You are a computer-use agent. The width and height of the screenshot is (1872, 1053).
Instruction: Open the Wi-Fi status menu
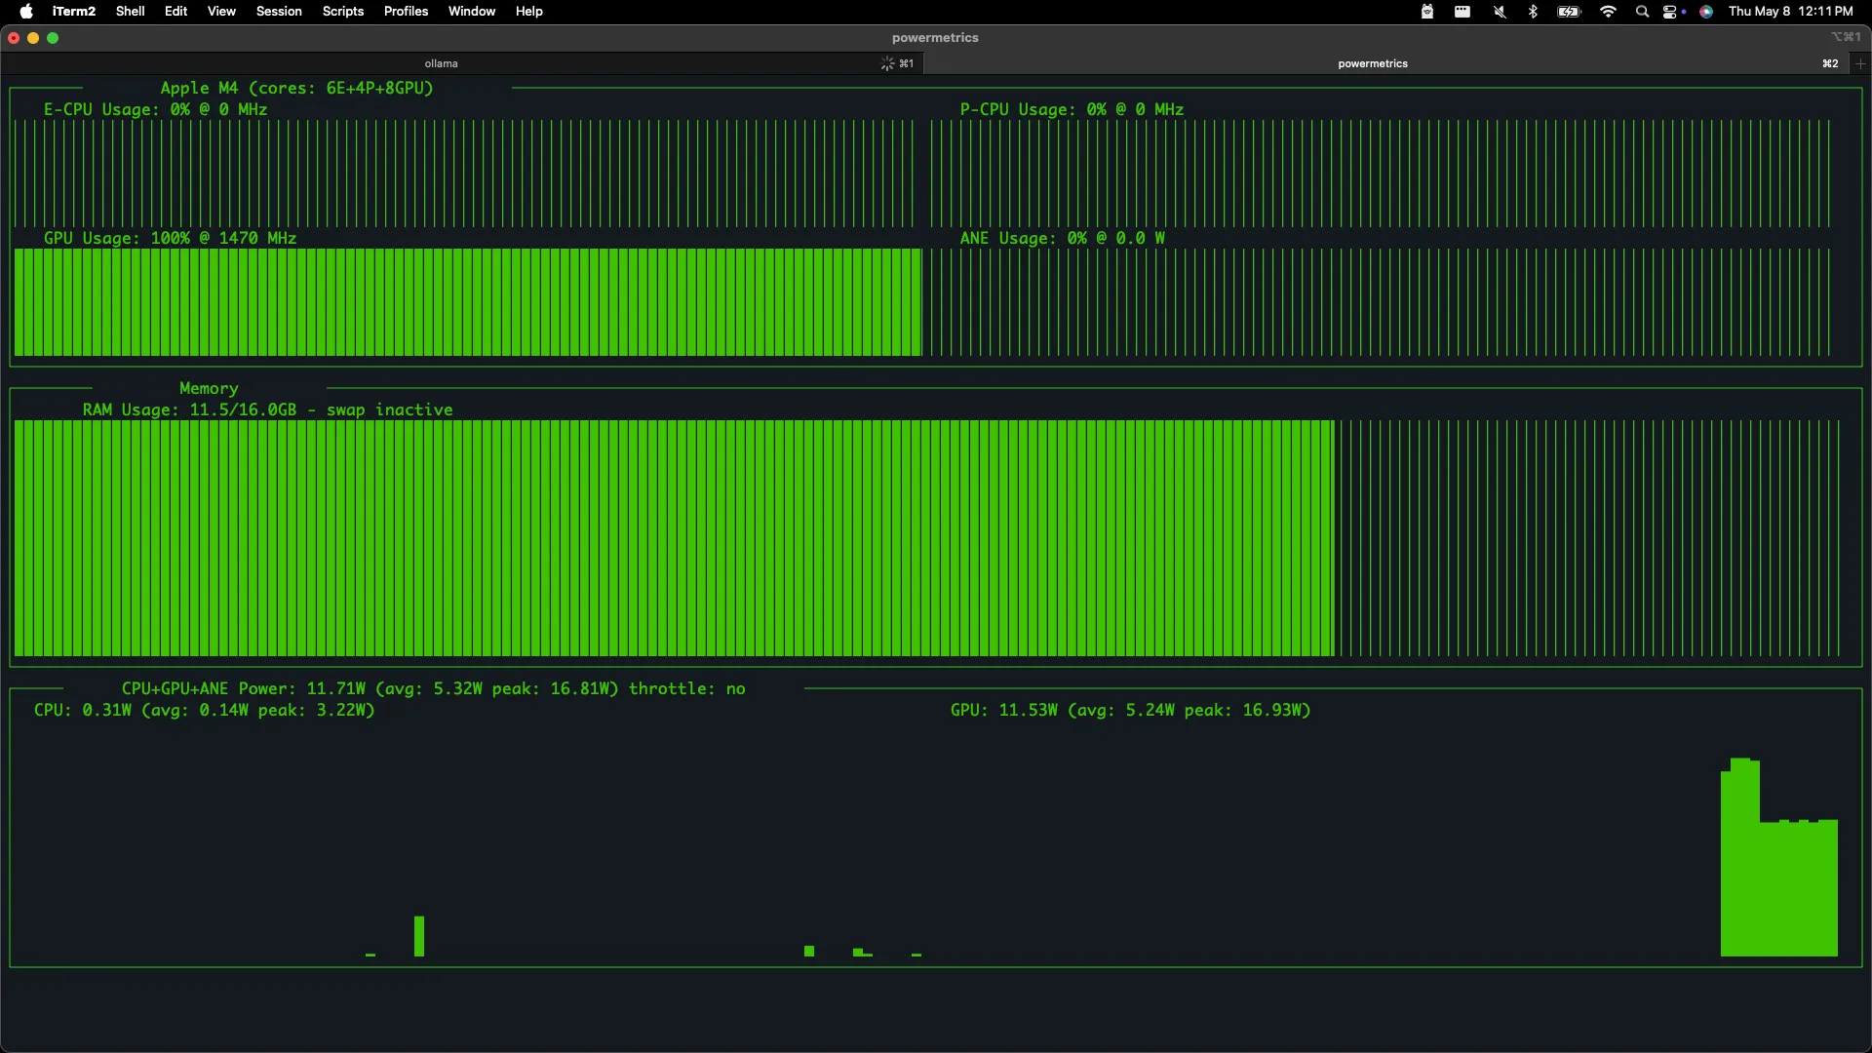tap(1608, 12)
